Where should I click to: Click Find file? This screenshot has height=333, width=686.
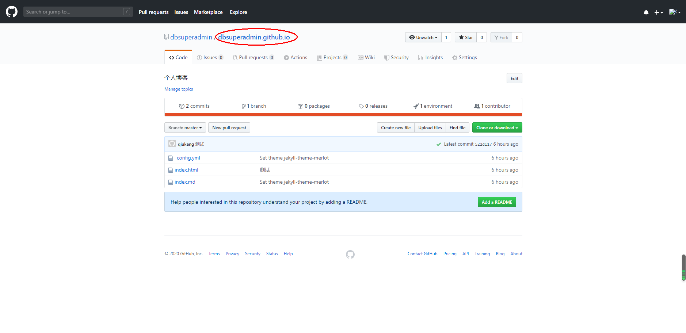pos(457,127)
